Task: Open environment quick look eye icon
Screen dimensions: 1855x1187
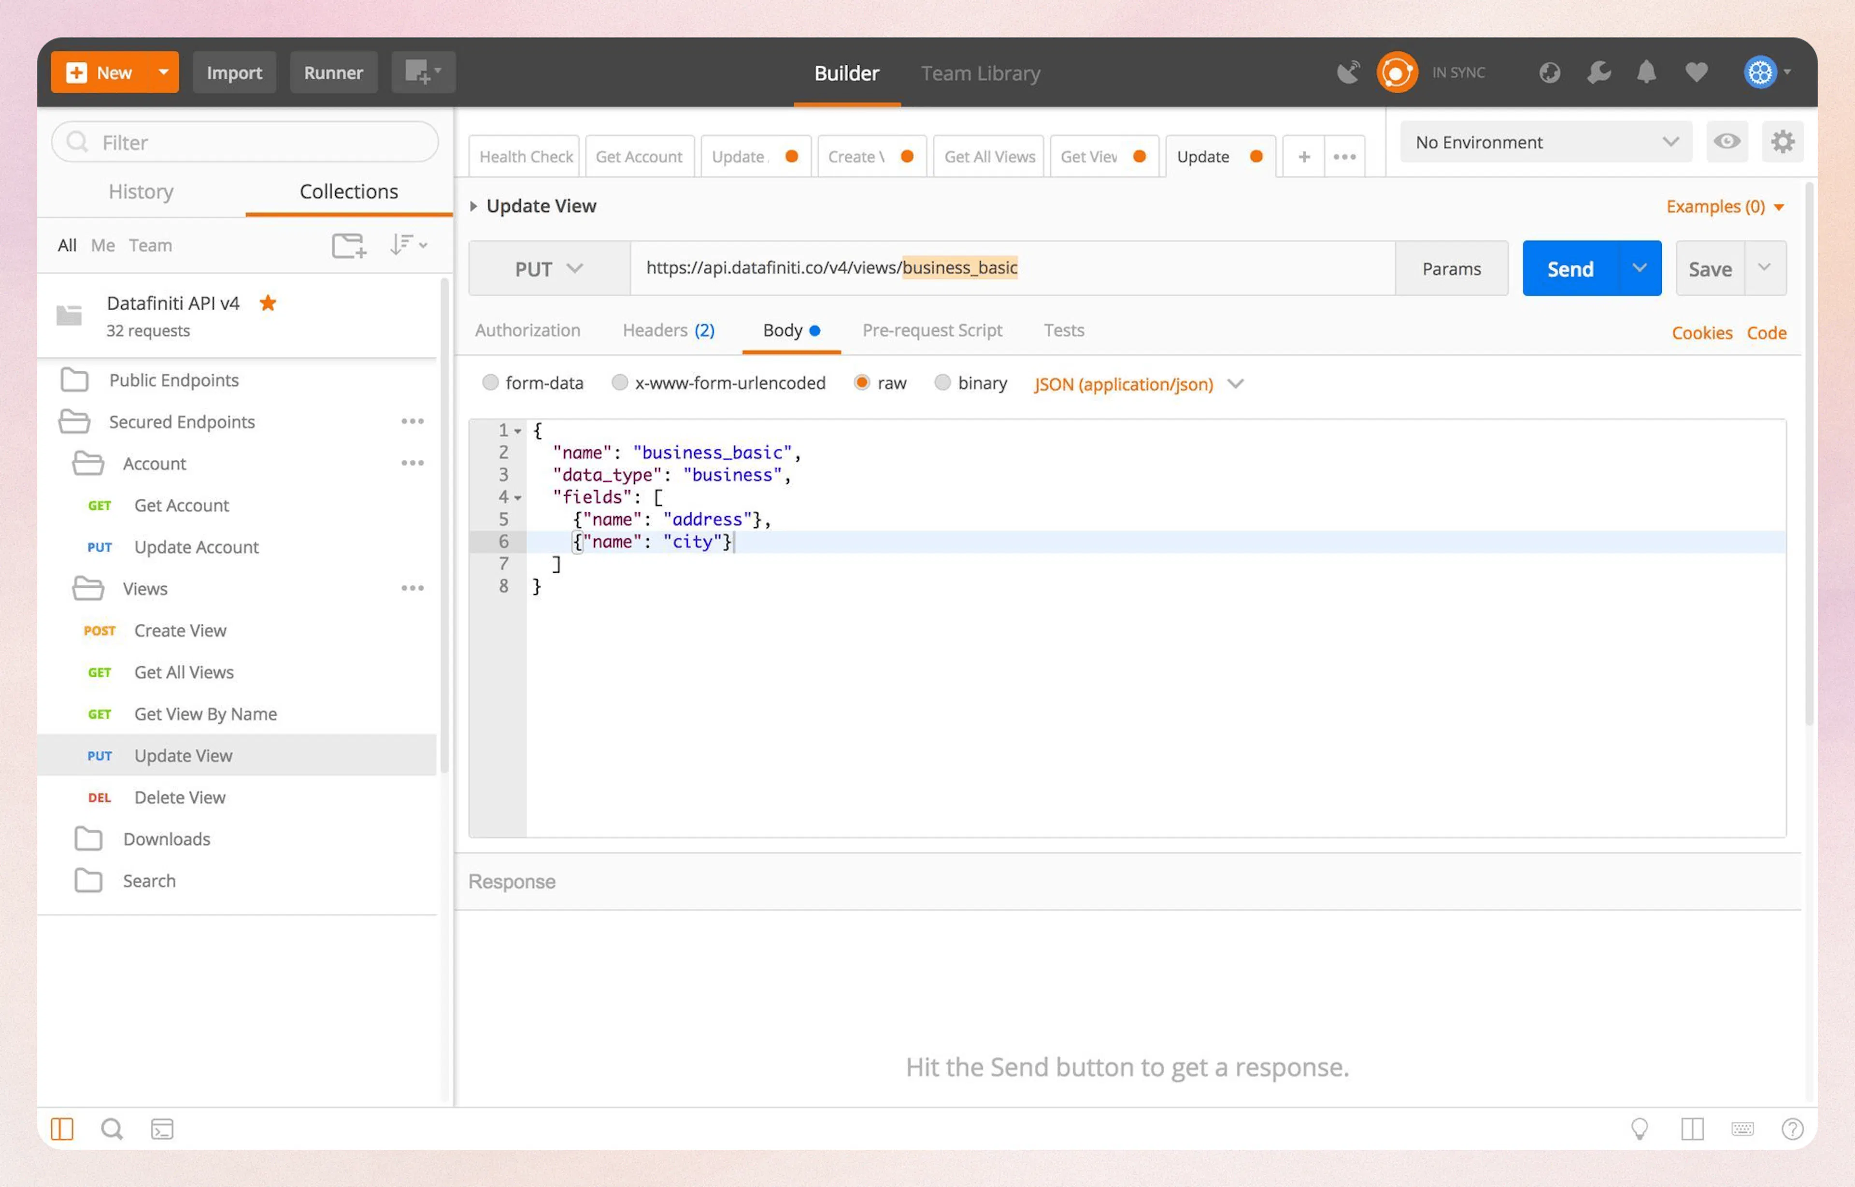Action: tap(1727, 142)
